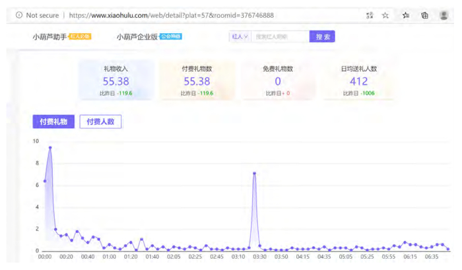Switch to the 付费人数 tab
The width and height of the screenshot is (462, 270).
100,121
